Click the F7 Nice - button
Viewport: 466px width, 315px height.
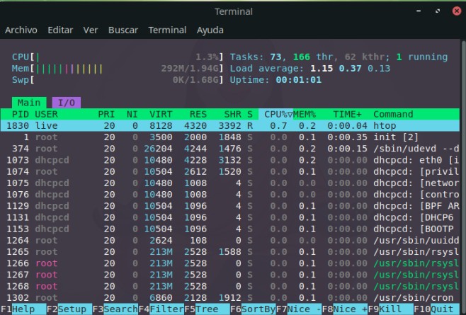(299, 309)
